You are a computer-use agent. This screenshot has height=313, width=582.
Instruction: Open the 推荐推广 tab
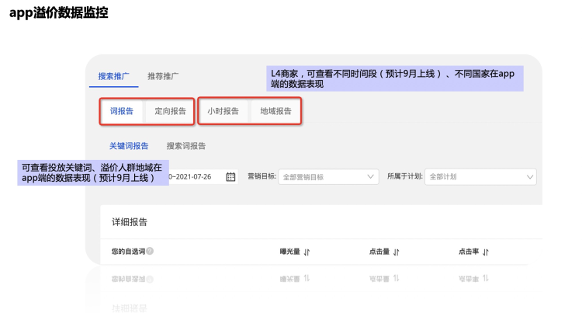coord(163,76)
